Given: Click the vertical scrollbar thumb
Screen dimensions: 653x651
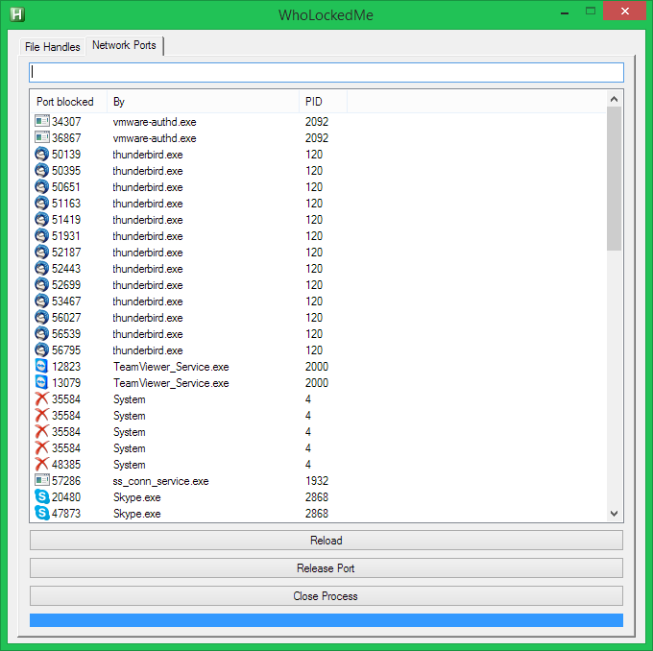Looking at the screenshot, I should pyautogui.click(x=614, y=179).
